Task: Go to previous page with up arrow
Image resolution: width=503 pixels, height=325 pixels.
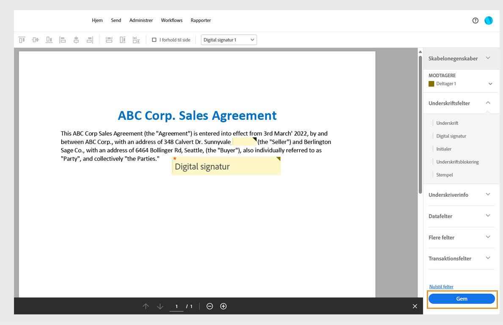Action: 146,306
